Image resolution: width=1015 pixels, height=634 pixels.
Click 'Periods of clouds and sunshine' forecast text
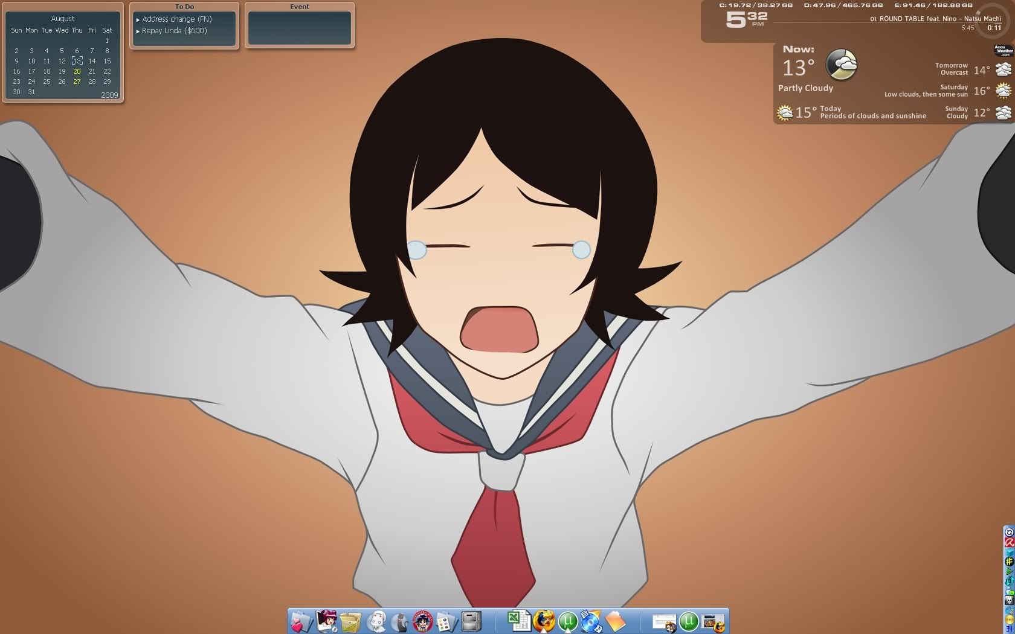[873, 116]
